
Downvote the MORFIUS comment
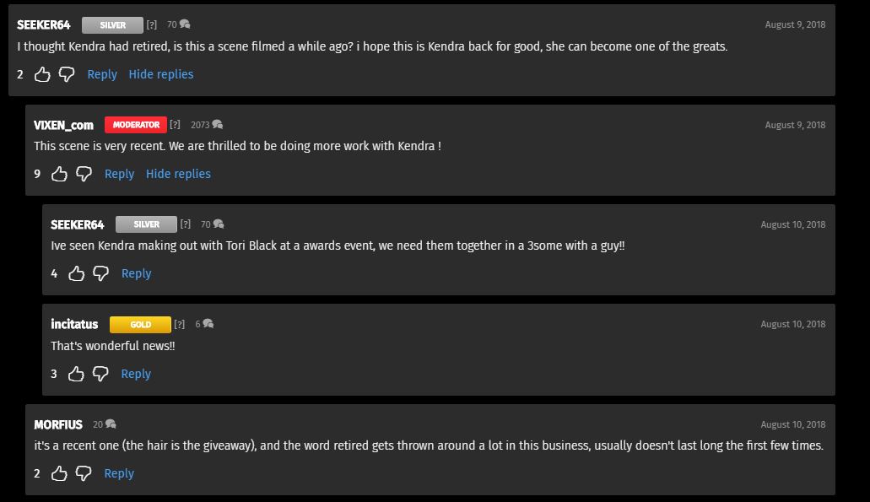[x=84, y=473]
